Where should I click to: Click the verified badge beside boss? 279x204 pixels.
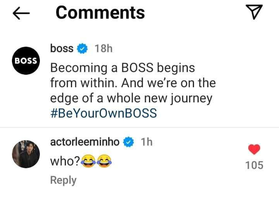click(x=82, y=49)
